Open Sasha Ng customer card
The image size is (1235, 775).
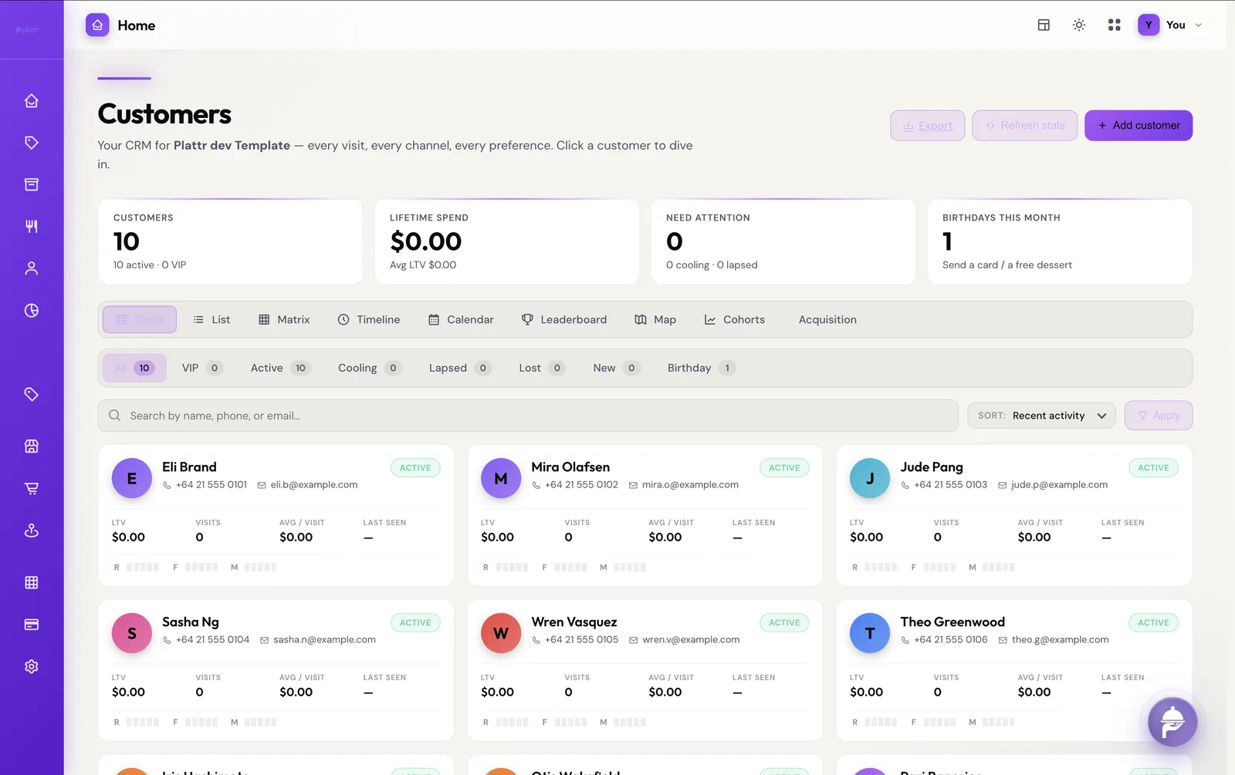(x=276, y=670)
